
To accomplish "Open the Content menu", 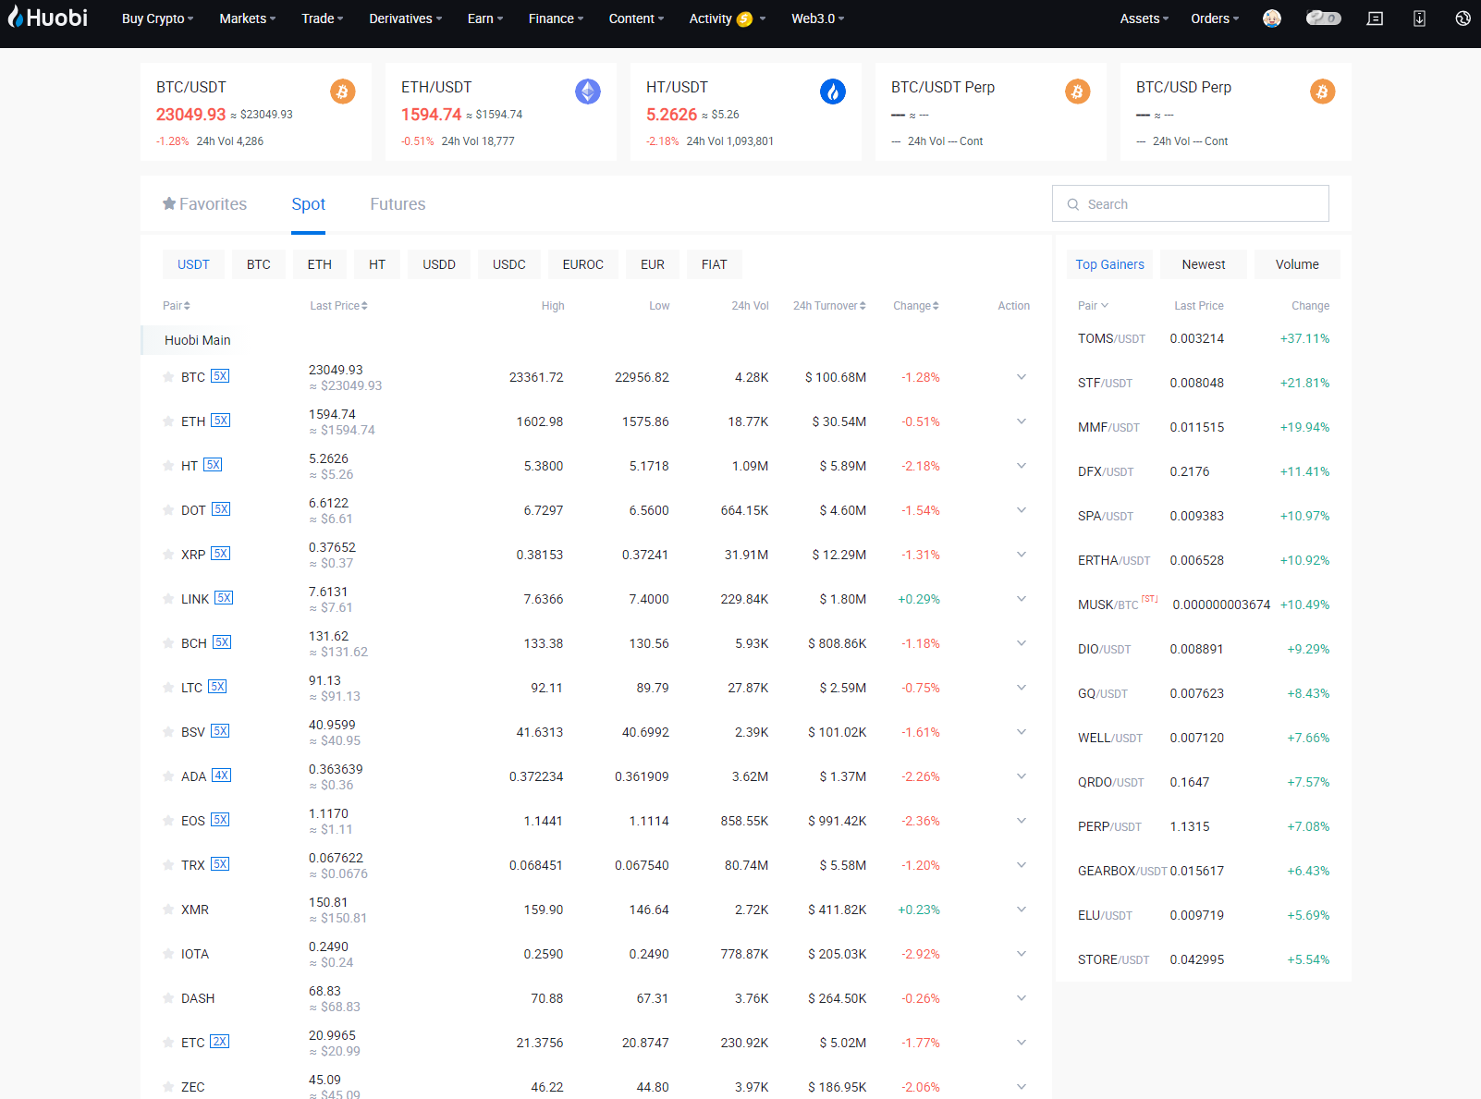I will click(x=636, y=18).
